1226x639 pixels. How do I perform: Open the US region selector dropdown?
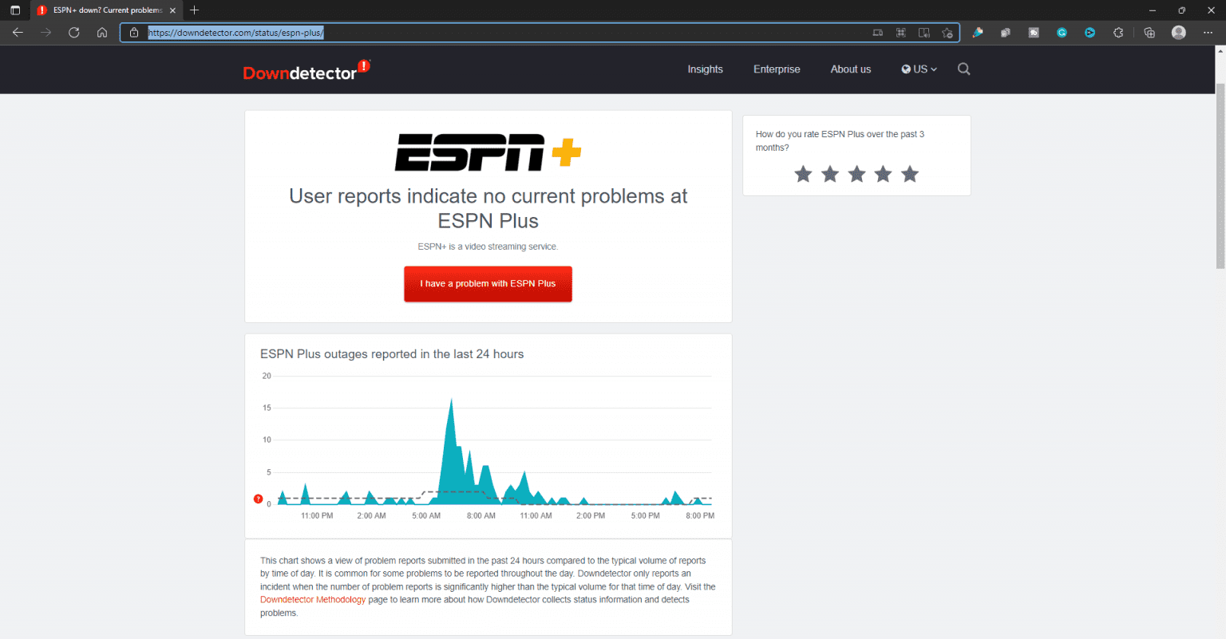pos(918,69)
